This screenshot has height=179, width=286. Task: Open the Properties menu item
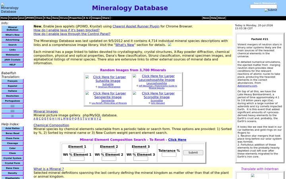tap(76, 18)
